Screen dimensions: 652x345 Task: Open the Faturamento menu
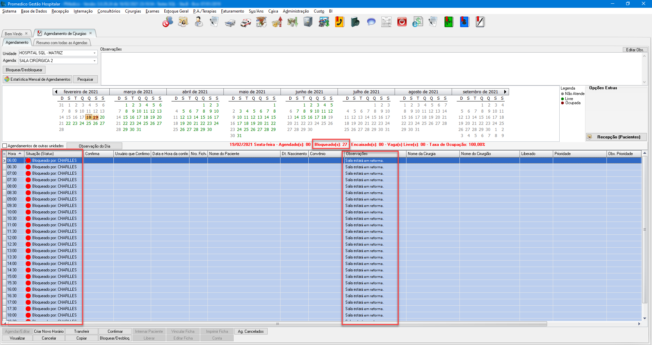pyautogui.click(x=232, y=11)
